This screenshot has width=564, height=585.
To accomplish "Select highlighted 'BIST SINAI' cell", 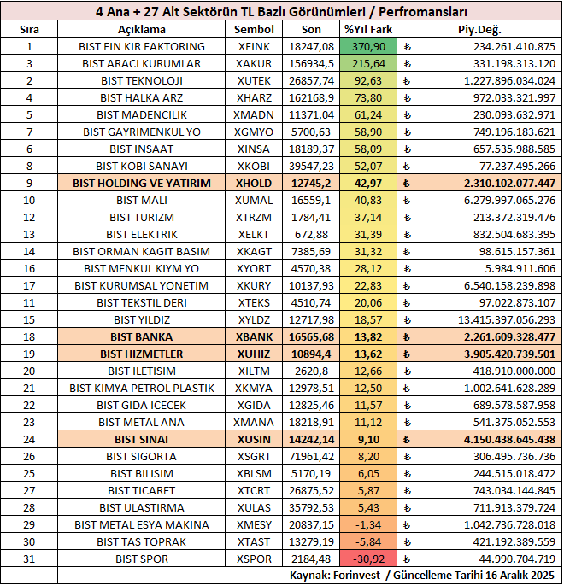I will (142, 440).
